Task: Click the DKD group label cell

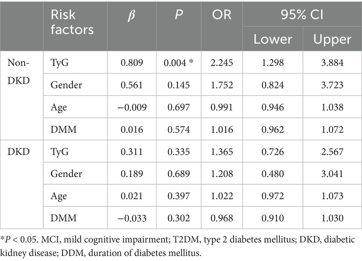Action: click(x=17, y=151)
